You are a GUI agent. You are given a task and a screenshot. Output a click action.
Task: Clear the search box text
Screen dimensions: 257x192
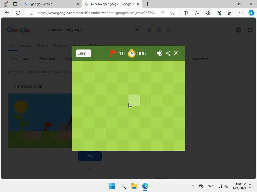coord(137,30)
